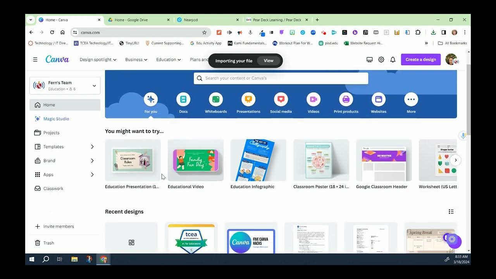This screenshot has width=496, height=279.
Task: Open the All Bookmarks folder
Action: pos(452,43)
